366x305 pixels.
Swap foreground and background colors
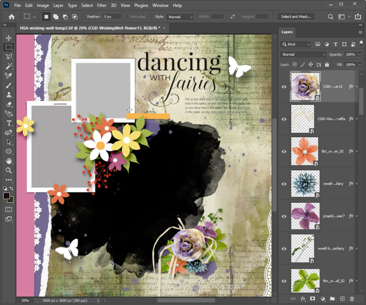tap(11, 188)
